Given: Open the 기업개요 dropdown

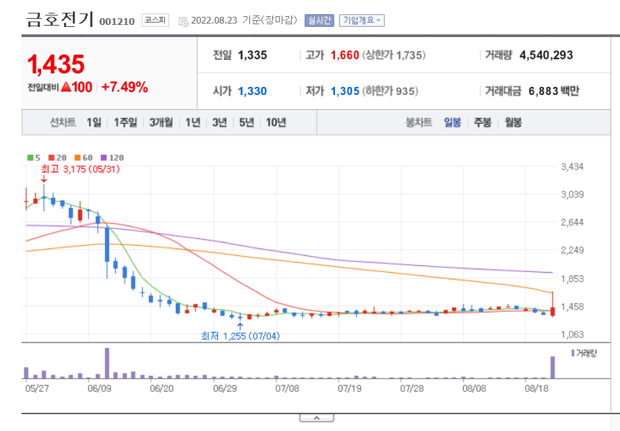Looking at the screenshot, I should (361, 21).
